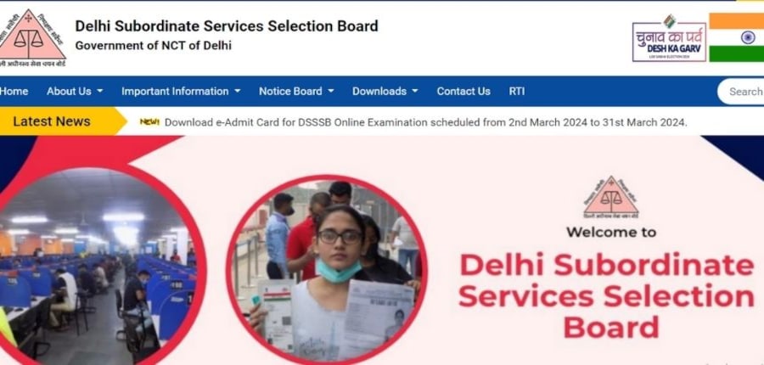Viewport: 764px width, 365px height.
Task: Select the RTI menu item
Action: pyautogui.click(x=517, y=91)
